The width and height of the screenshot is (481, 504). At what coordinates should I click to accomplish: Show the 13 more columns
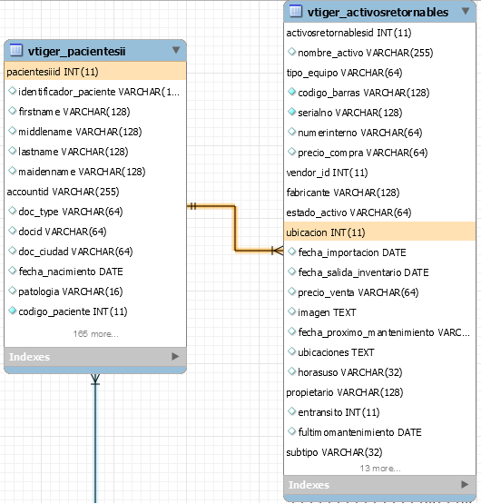coord(380,469)
